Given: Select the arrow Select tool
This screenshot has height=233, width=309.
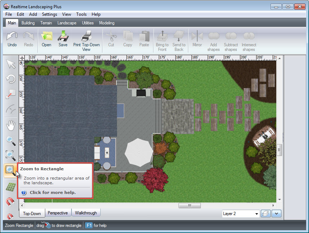Looking at the screenshot, I should 11,64.
